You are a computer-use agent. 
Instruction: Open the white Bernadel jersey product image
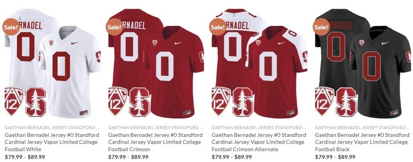pyautogui.click(x=53, y=64)
